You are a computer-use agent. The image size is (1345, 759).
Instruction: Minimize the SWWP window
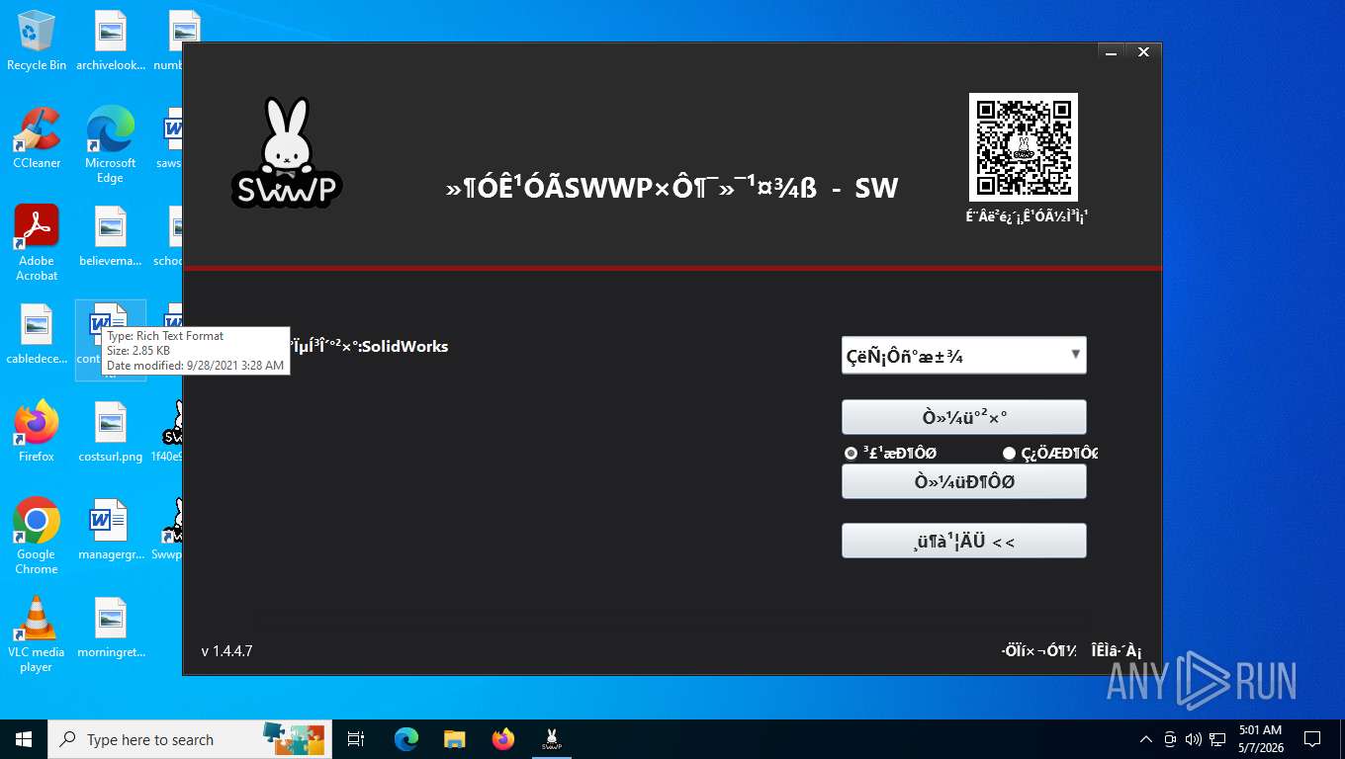pyautogui.click(x=1113, y=52)
